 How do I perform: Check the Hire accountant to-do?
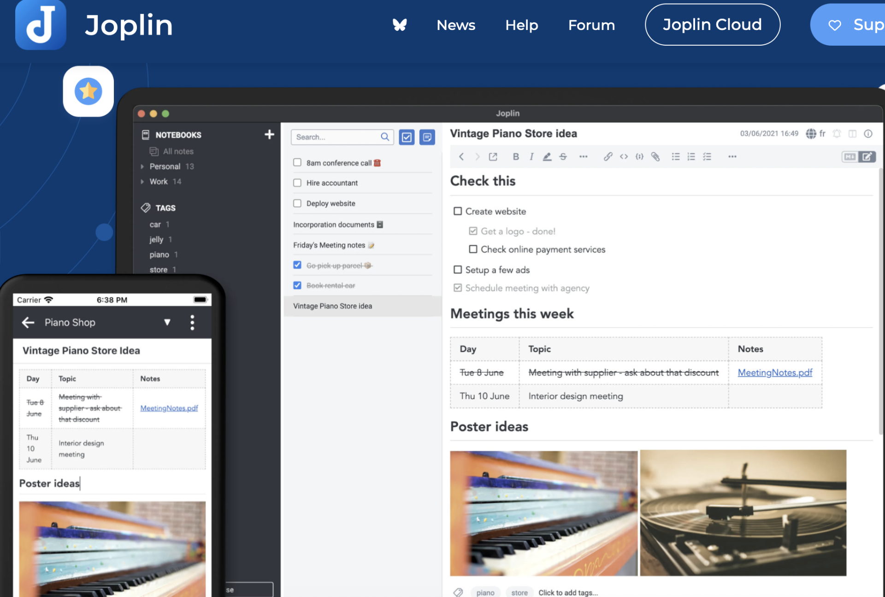click(x=297, y=183)
